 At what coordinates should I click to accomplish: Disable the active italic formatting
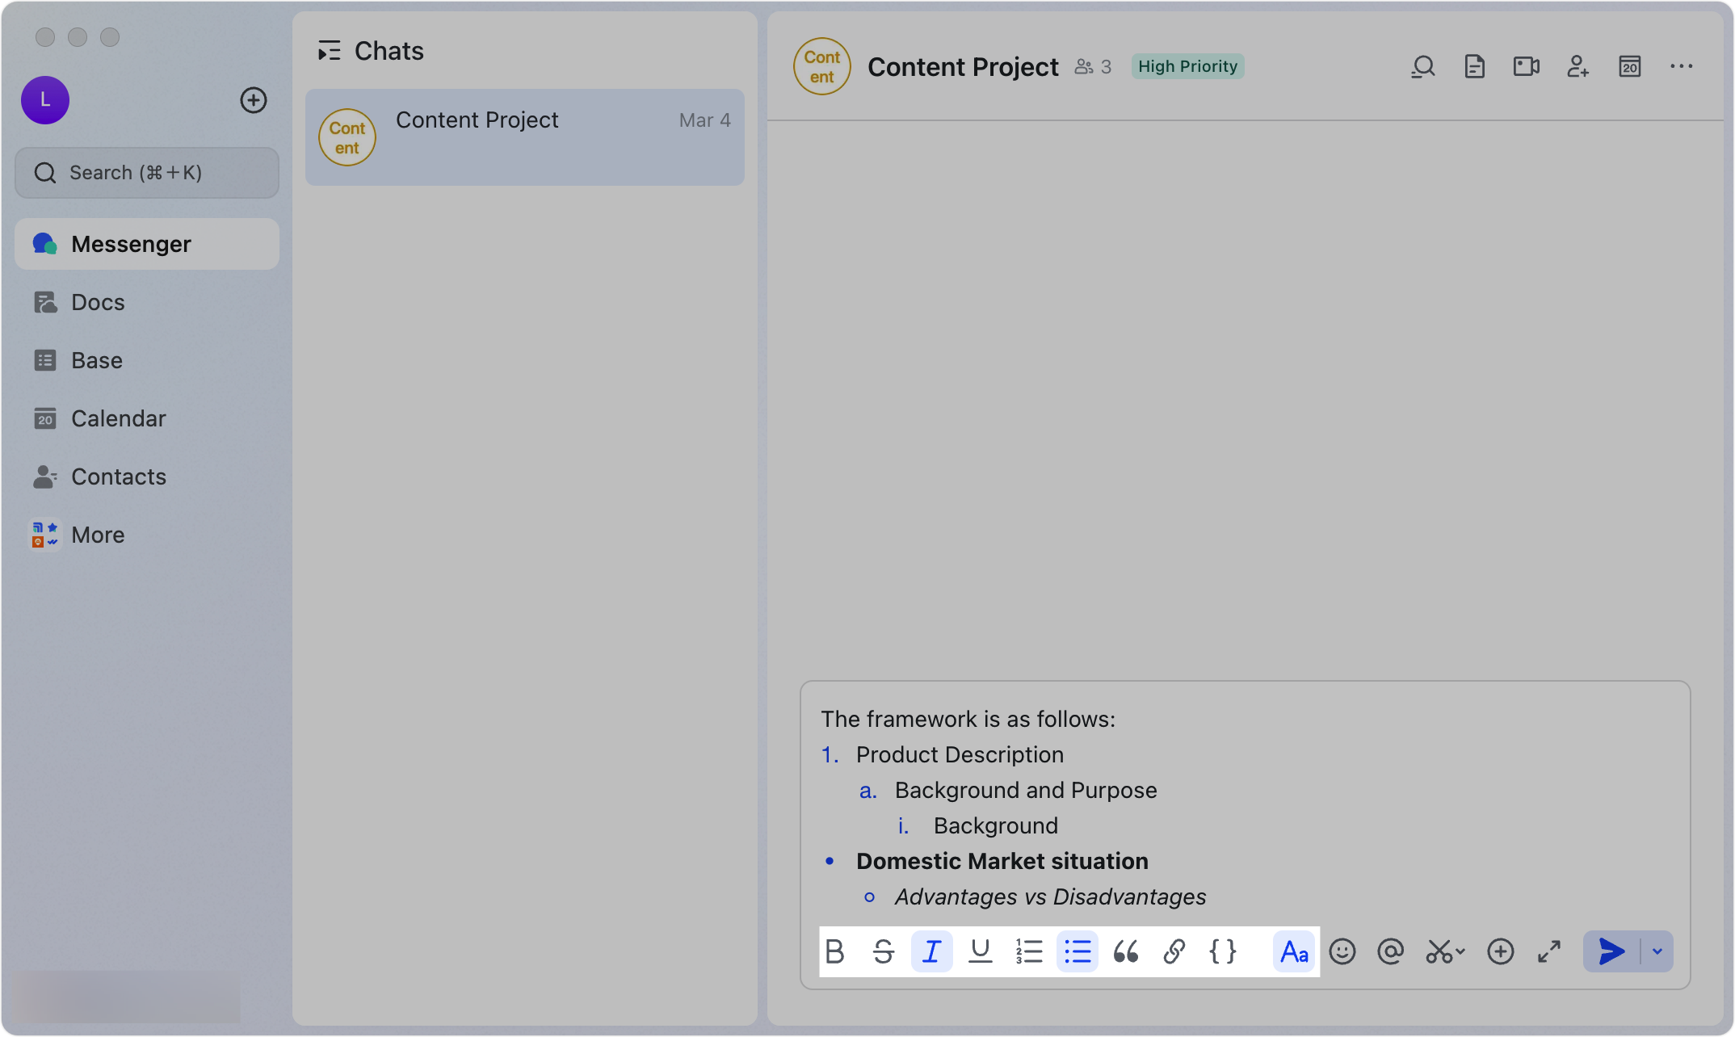932,951
